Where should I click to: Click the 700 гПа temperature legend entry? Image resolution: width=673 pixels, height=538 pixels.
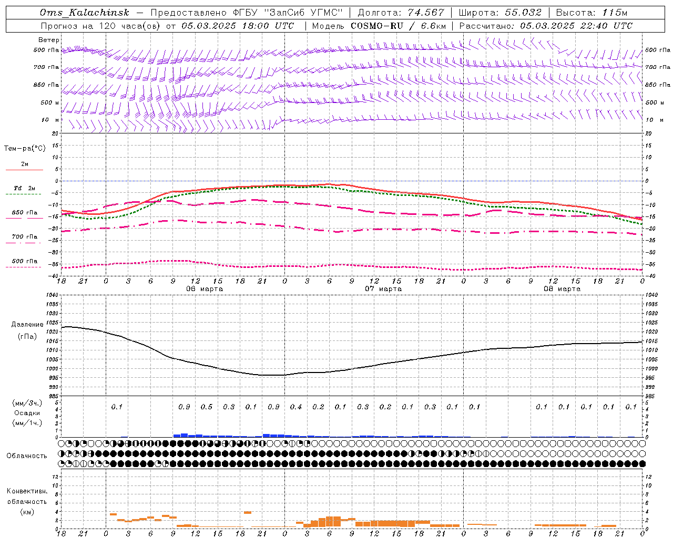coord(24,237)
